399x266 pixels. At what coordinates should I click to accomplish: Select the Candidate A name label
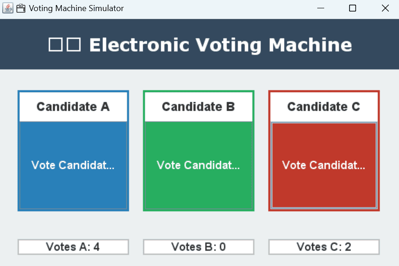[x=73, y=106]
